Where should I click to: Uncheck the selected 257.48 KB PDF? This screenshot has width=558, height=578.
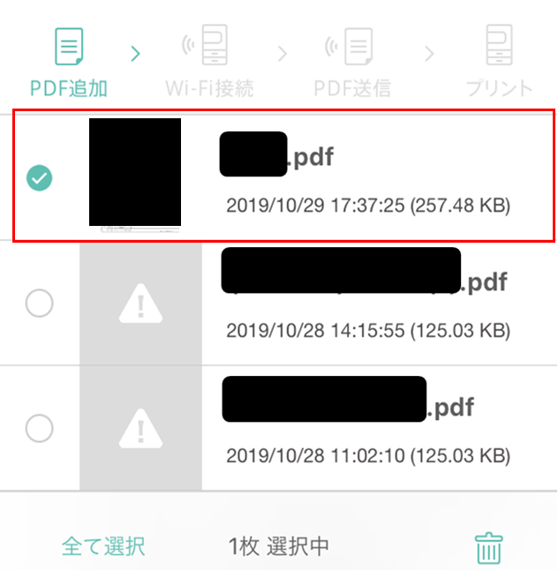[x=40, y=178]
